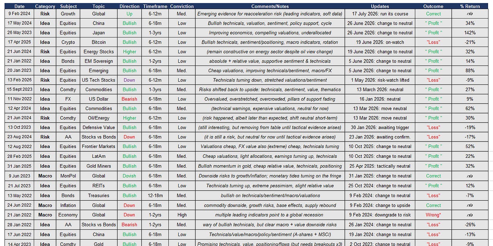
Task: Click the note 'commodity downside, growth risks, base effects, supply rebound'
Action: tap(270, 205)
